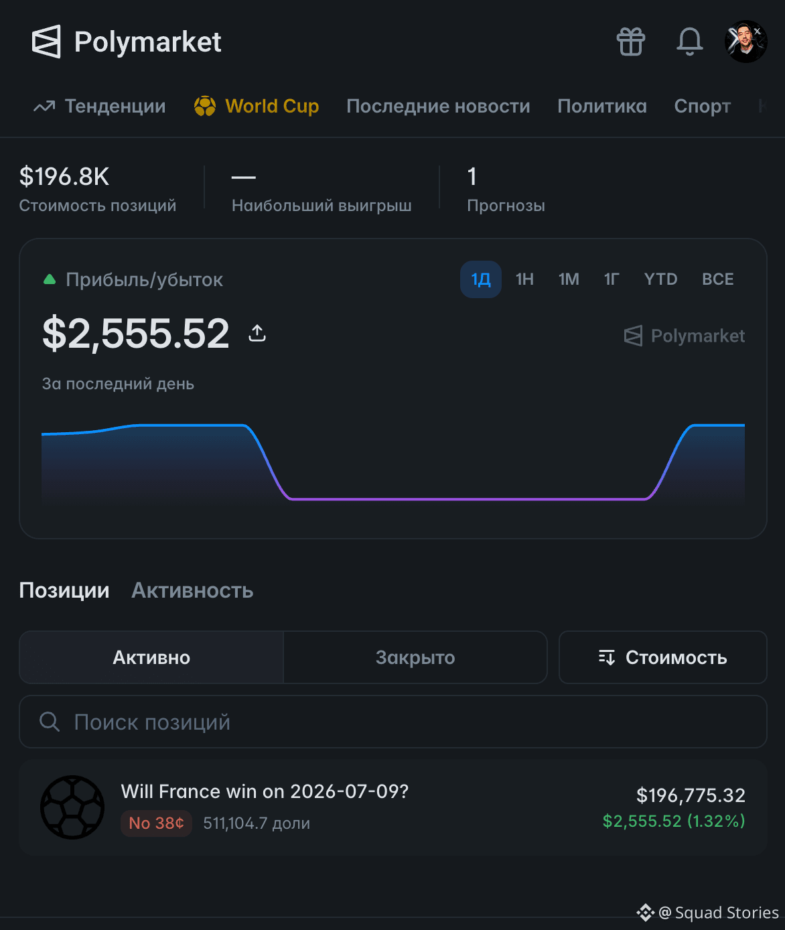Open the Polymarket home logo
The height and width of the screenshot is (930, 785).
tap(127, 42)
